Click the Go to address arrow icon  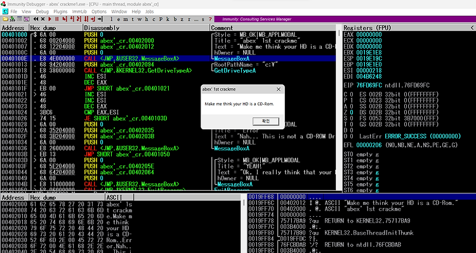[x=100, y=19]
